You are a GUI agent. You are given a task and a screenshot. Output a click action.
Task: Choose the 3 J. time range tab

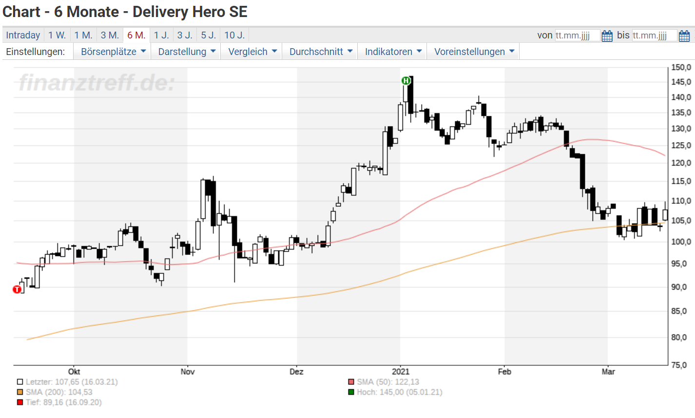coord(185,35)
